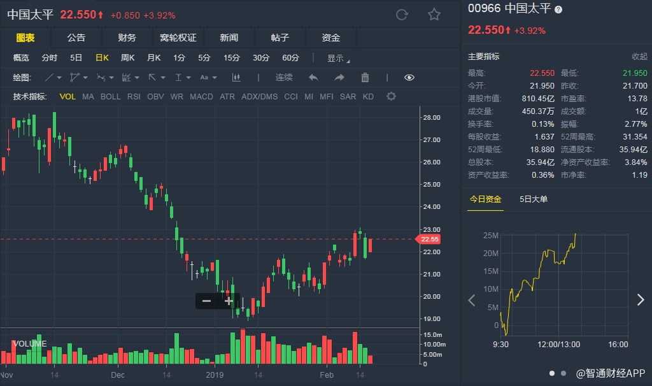
Task: Delete drawings with the trash icon
Action: (365, 78)
